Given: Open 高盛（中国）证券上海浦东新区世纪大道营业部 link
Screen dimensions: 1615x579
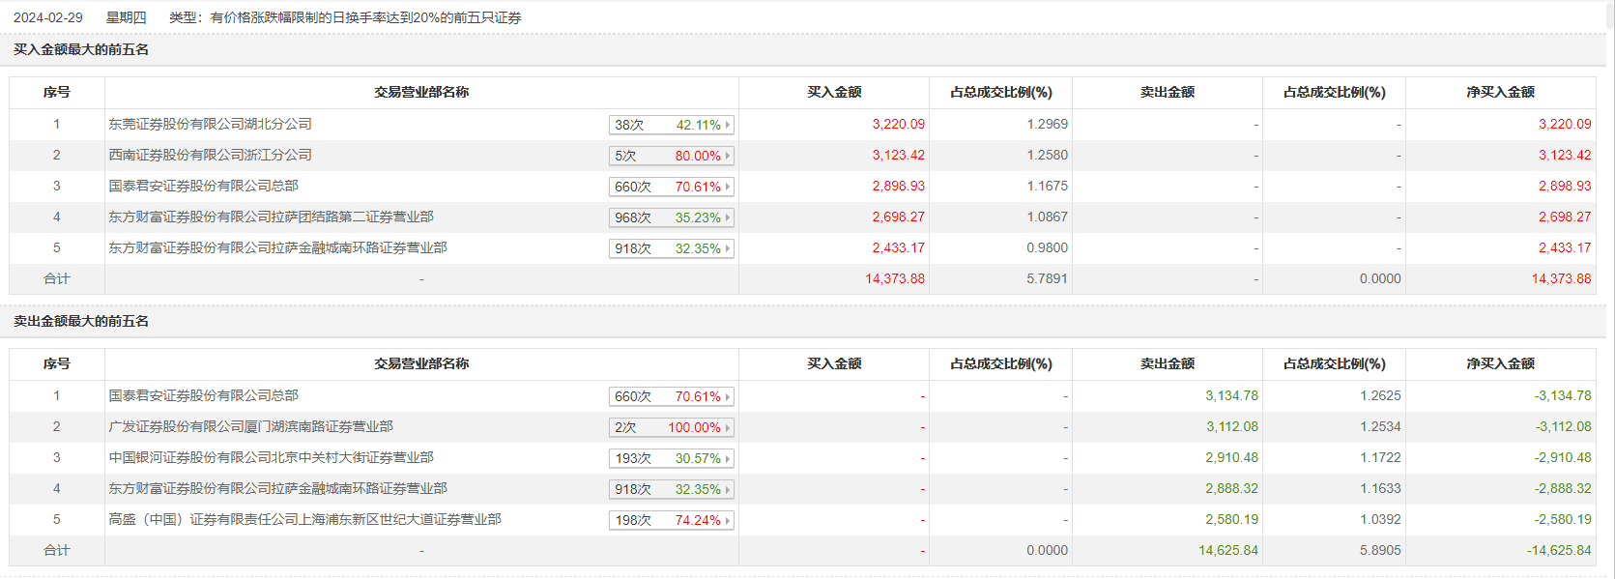Looking at the screenshot, I should [x=304, y=519].
